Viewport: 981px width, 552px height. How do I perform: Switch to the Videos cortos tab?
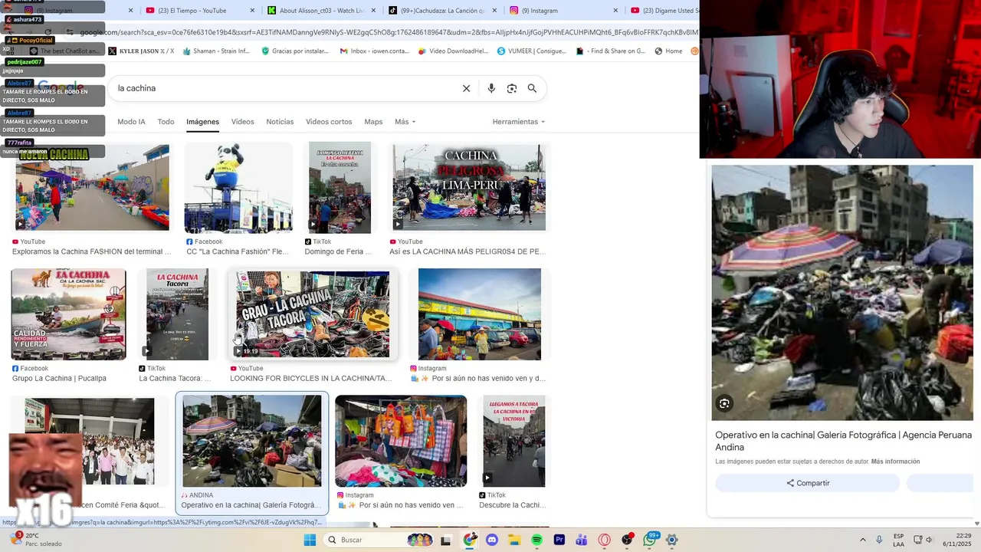(x=329, y=122)
